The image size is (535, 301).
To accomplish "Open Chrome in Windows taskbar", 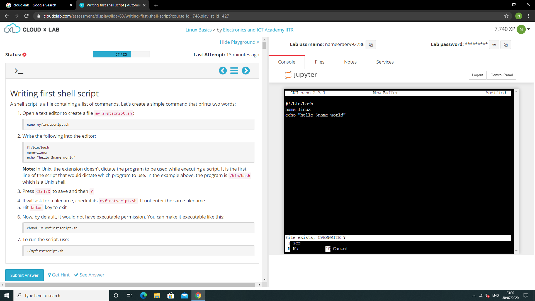I will [x=198, y=295].
